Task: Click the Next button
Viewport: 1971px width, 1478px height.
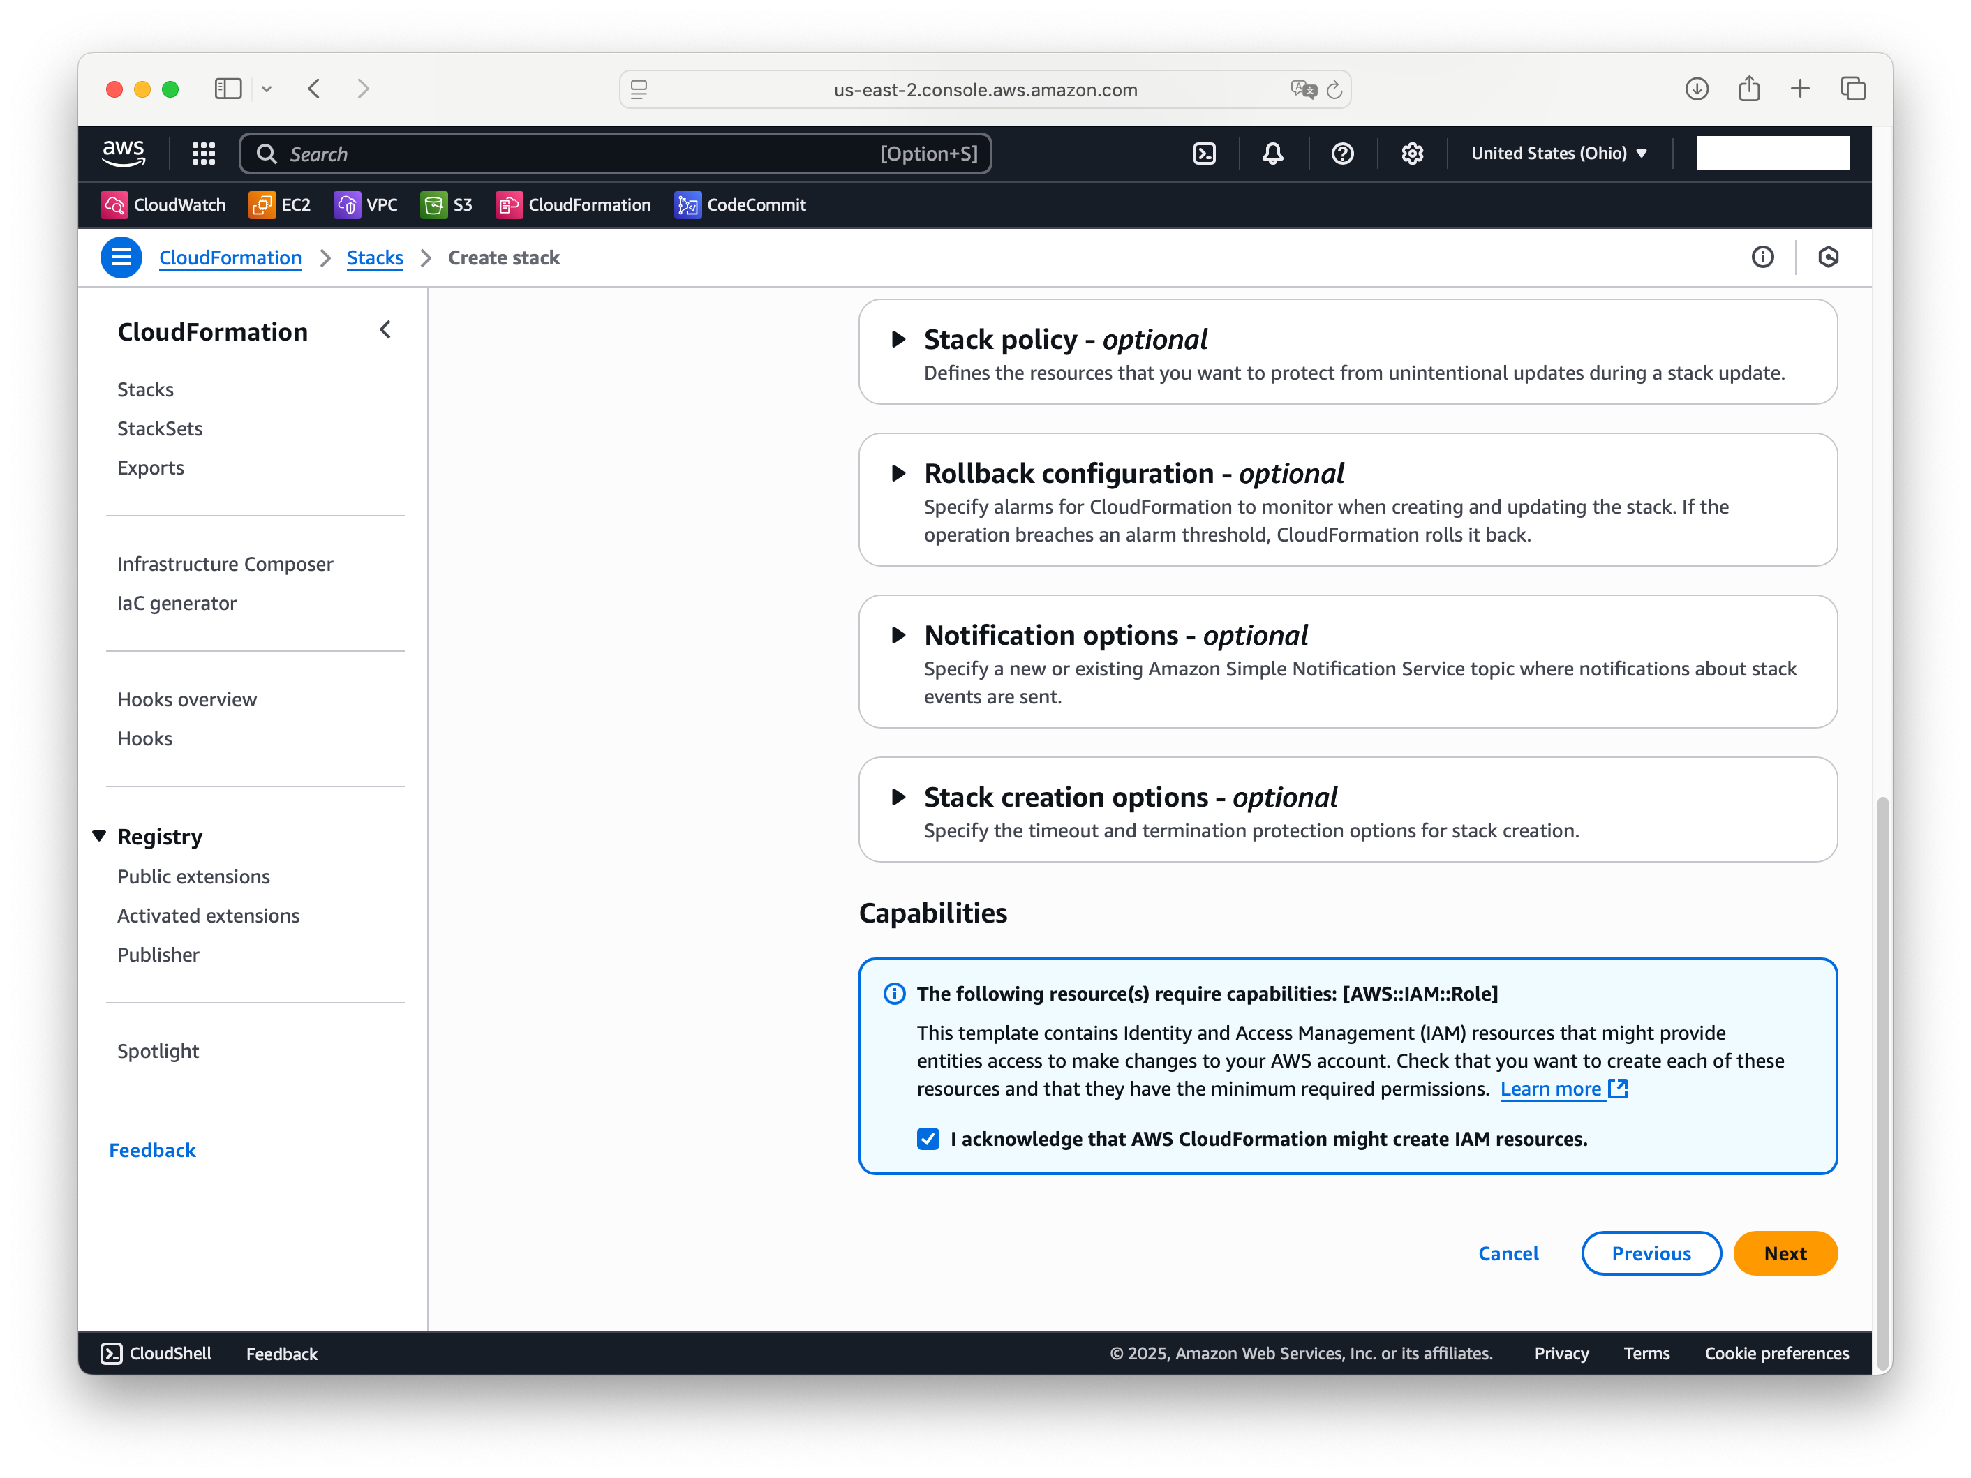Action: [x=1785, y=1253]
